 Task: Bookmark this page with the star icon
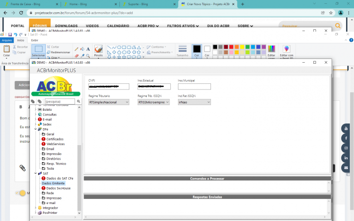(x=331, y=13)
